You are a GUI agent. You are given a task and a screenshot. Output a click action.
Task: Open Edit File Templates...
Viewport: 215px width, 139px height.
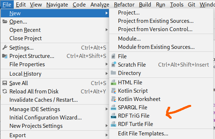[161, 134]
